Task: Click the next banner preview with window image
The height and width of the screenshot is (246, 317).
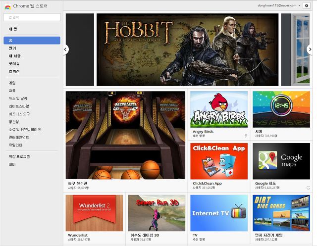Action: (296, 49)
